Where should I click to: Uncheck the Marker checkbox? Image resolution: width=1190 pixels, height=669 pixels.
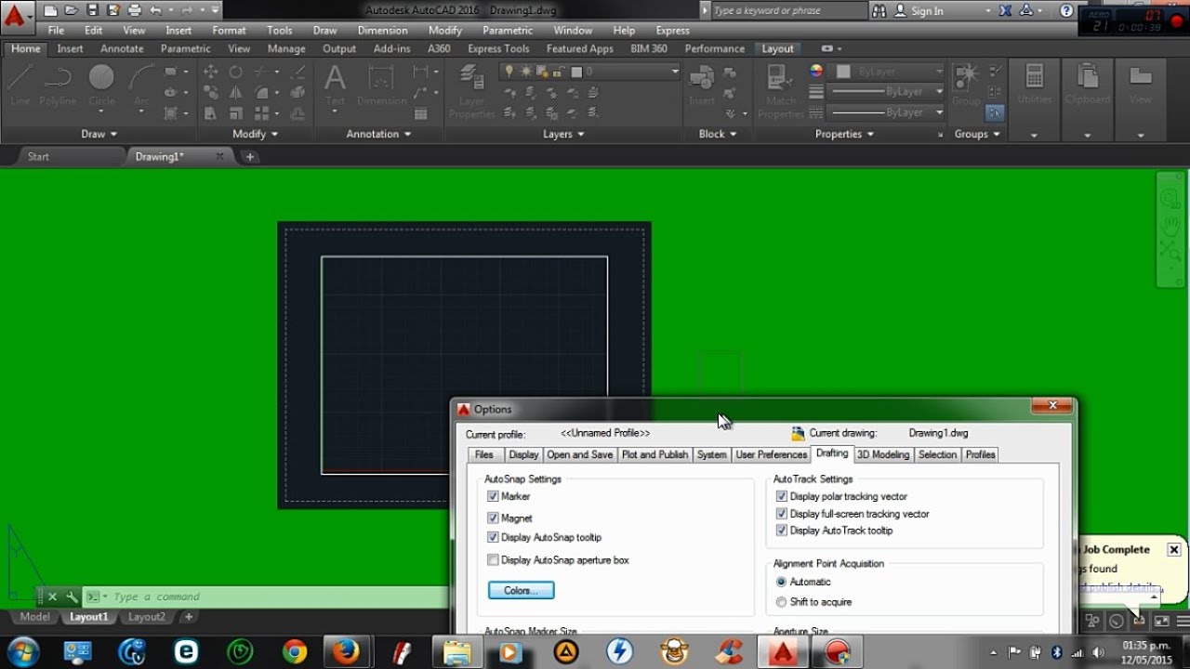point(493,496)
